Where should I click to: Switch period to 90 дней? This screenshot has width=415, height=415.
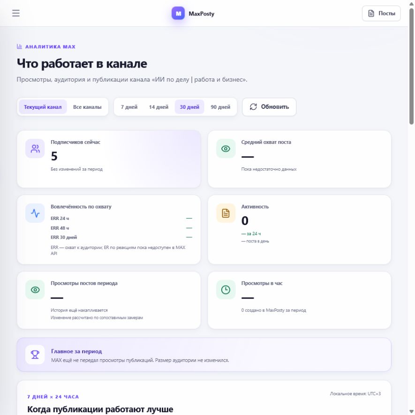pos(220,107)
